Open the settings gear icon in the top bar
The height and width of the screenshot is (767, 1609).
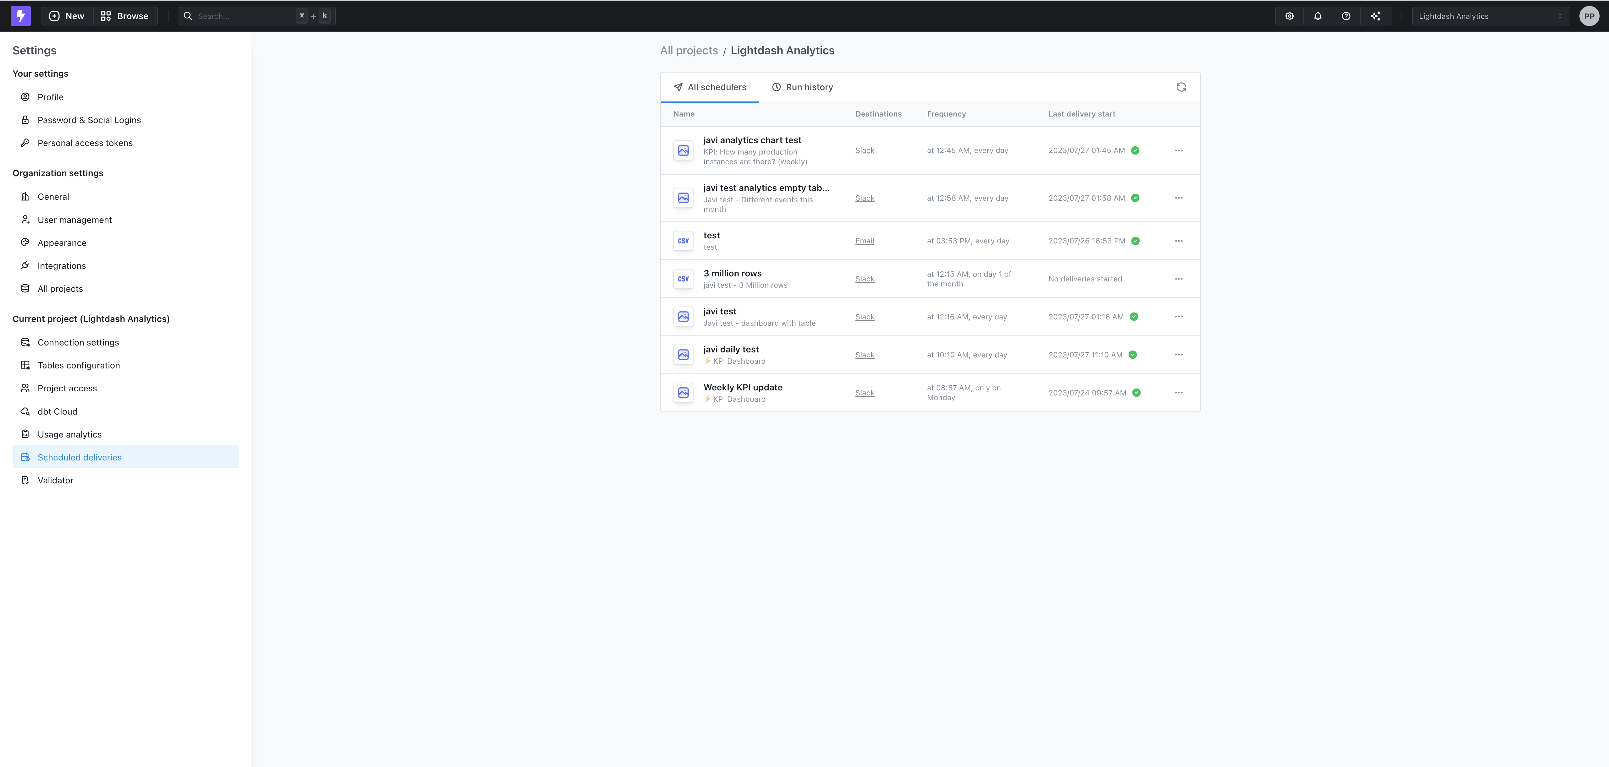1289,16
